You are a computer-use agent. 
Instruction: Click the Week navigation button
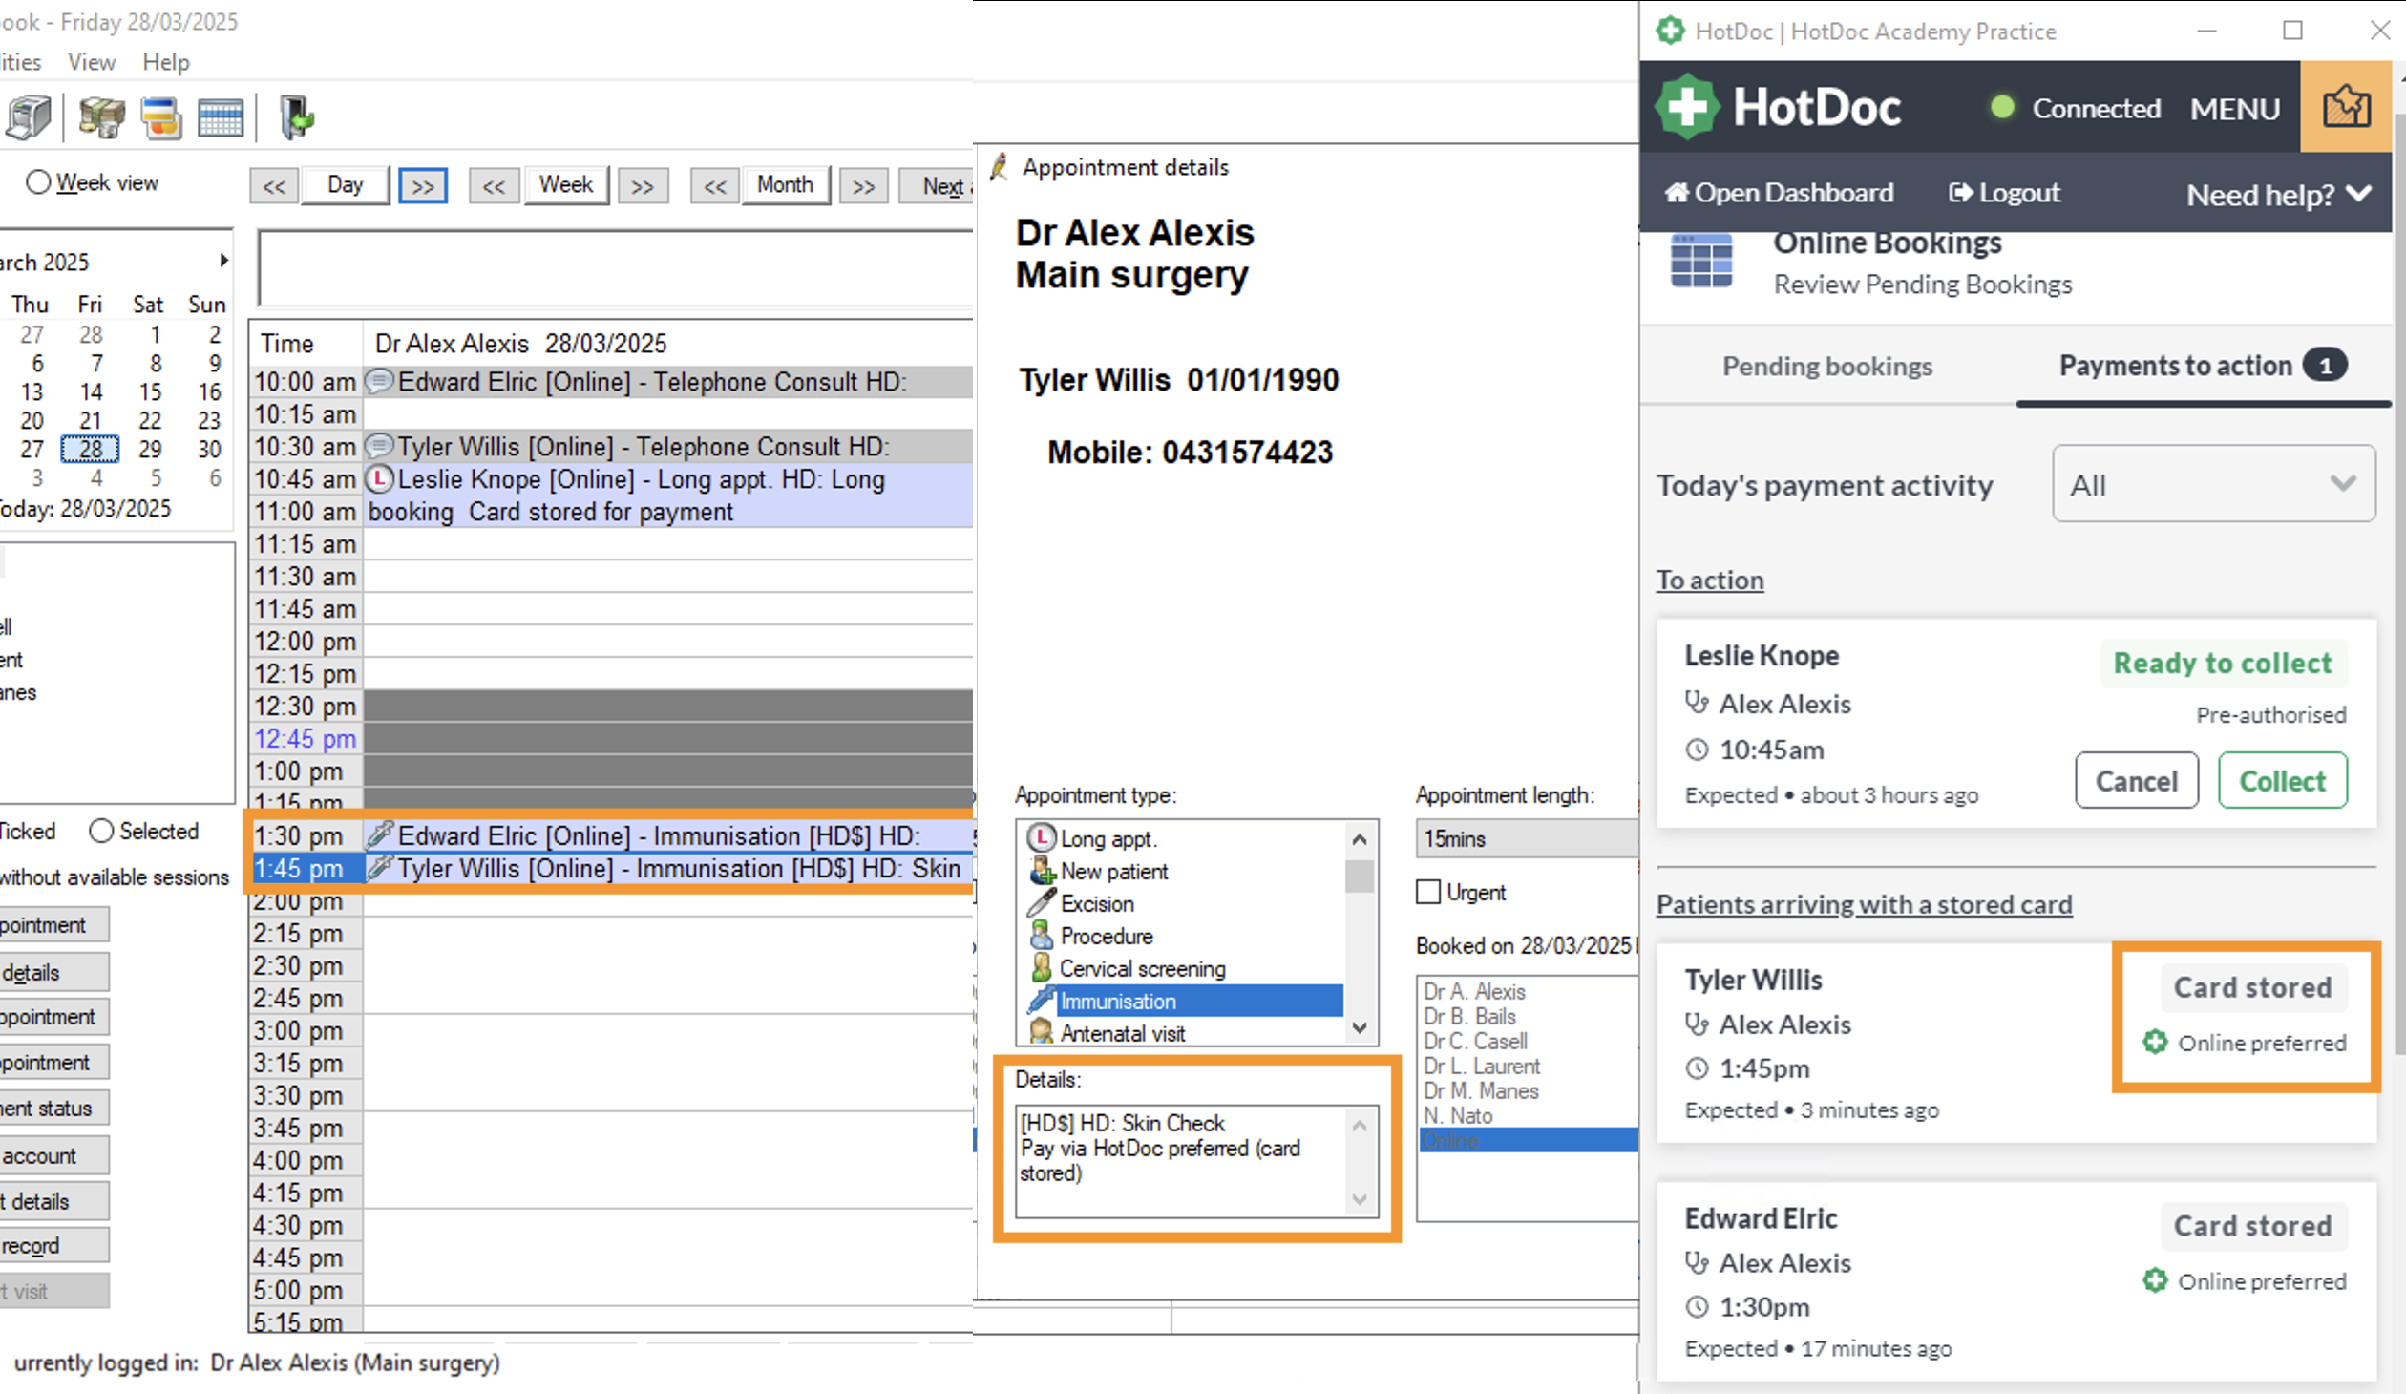(565, 185)
